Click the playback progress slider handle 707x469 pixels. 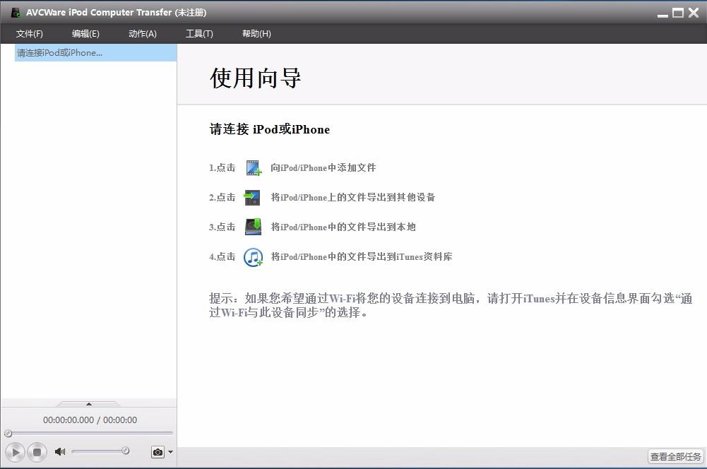pyautogui.click(x=8, y=434)
